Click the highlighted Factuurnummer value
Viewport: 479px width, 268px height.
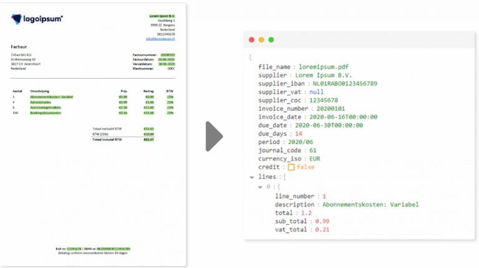(x=168, y=55)
